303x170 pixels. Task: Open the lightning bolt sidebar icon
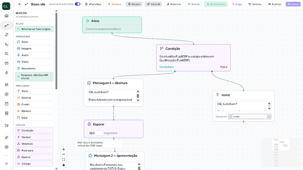[7, 73]
